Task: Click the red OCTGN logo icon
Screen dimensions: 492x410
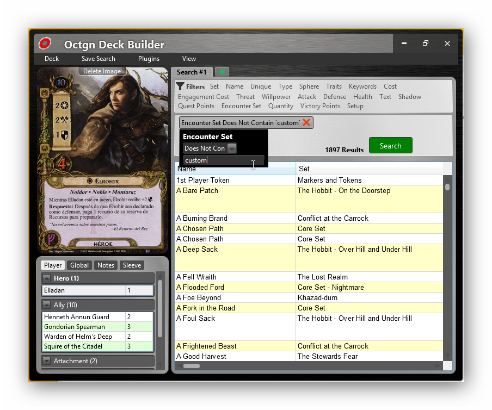Action: click(45, 44)
